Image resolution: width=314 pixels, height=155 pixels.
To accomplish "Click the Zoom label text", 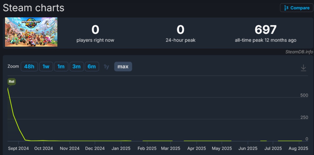I will [13, 66].
